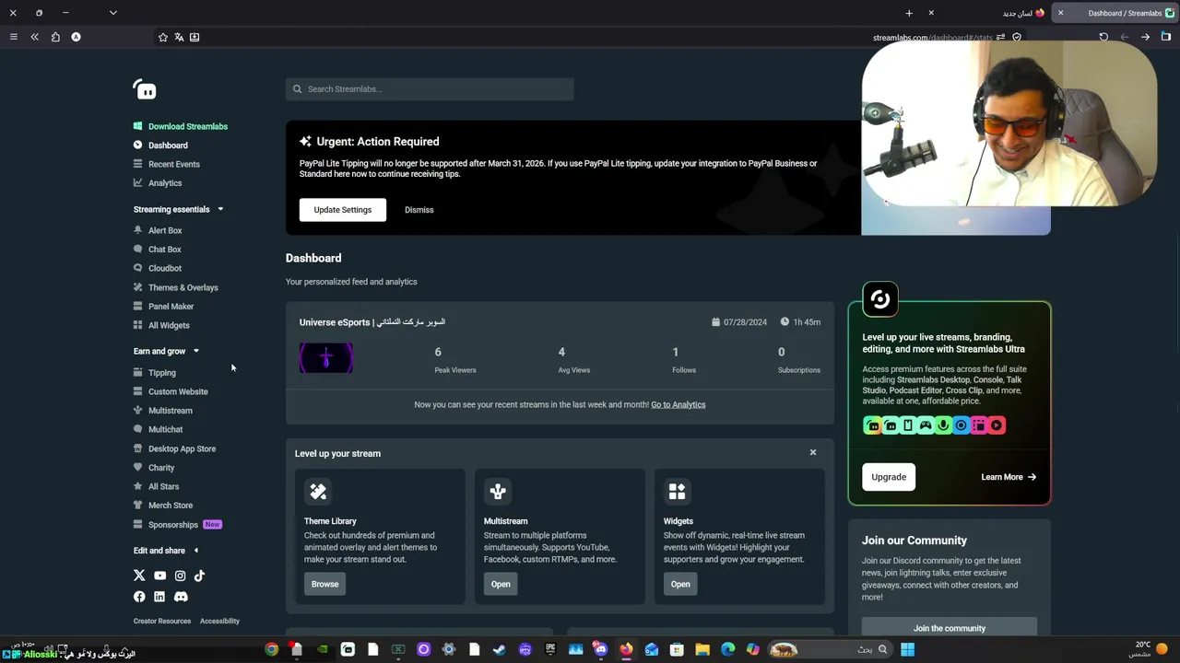1180x663 pixels.
Task: Click the Themes & Overlays icon
Action: coord(138,287)
